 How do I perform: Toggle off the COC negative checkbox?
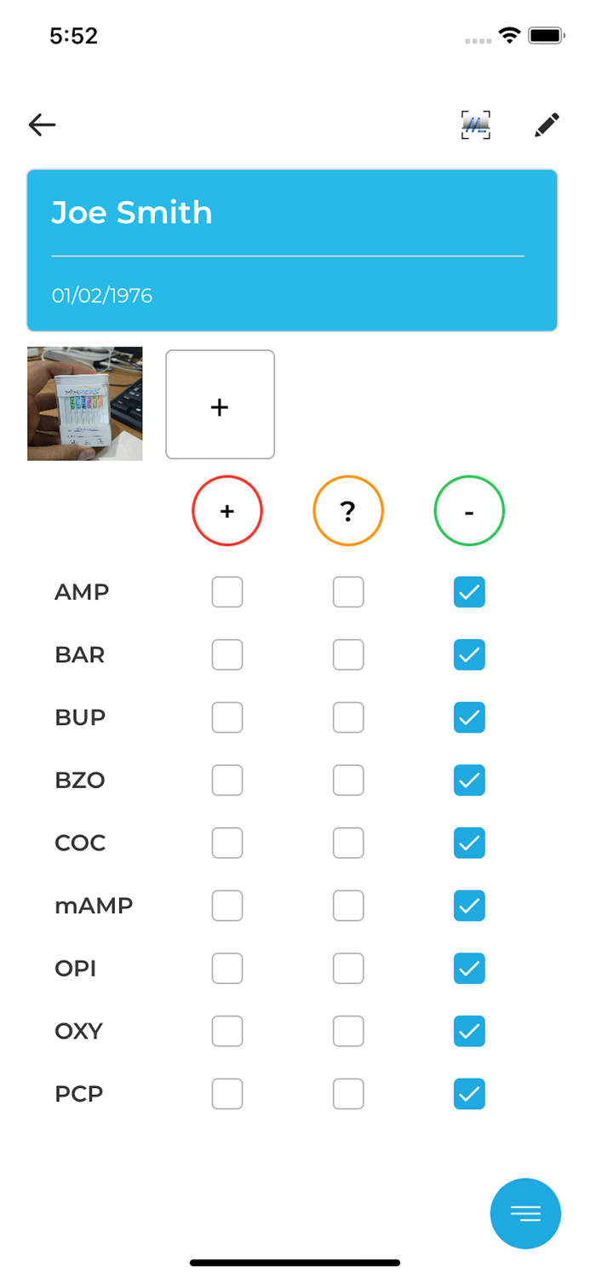469,843
